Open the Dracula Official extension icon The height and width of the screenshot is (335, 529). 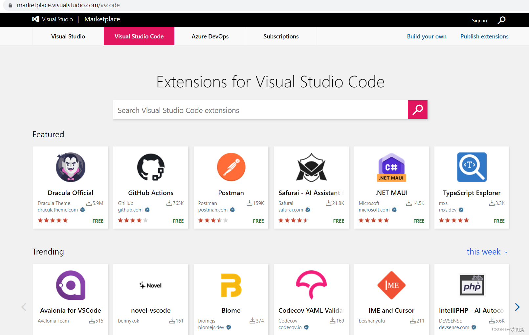[x=70, y=167]
